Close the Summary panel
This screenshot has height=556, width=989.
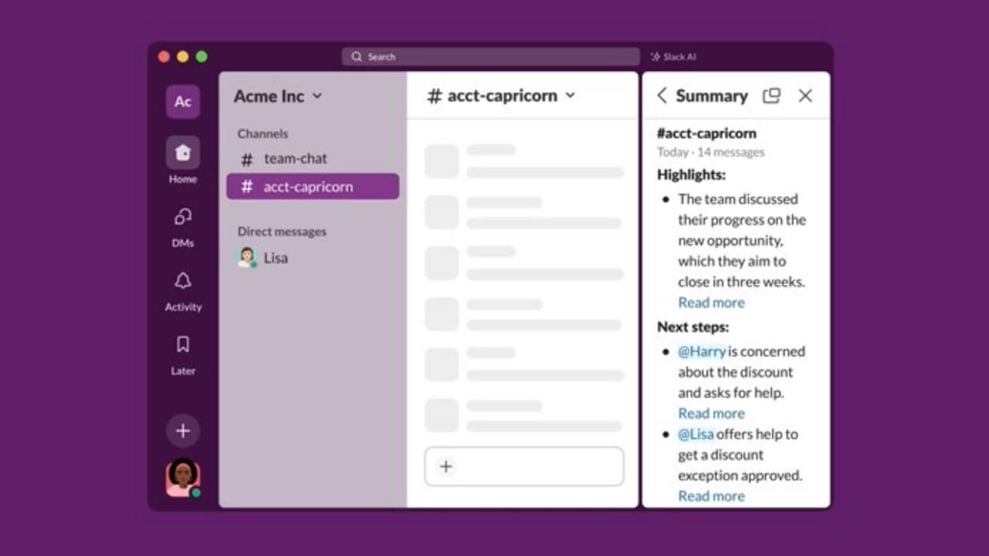coord(805,96)
